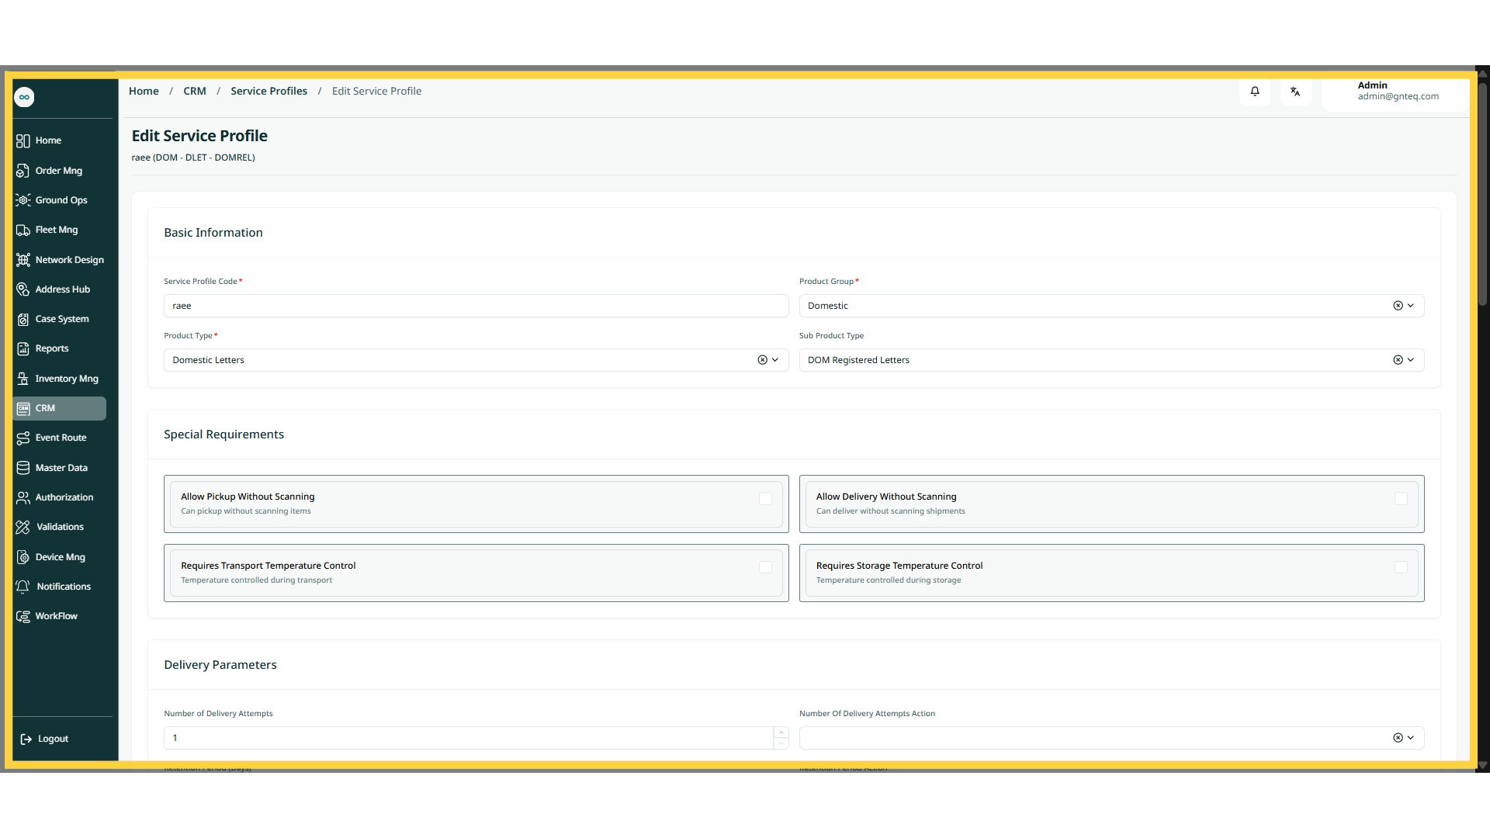Click the Edit Service Profile breadcrumb
This screenshot has width=1490, height=838.
tap(376, 91)
